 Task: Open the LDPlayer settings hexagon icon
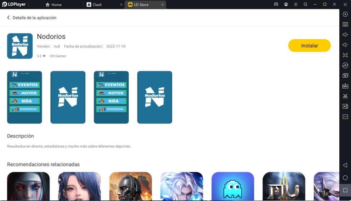(345, 14)
